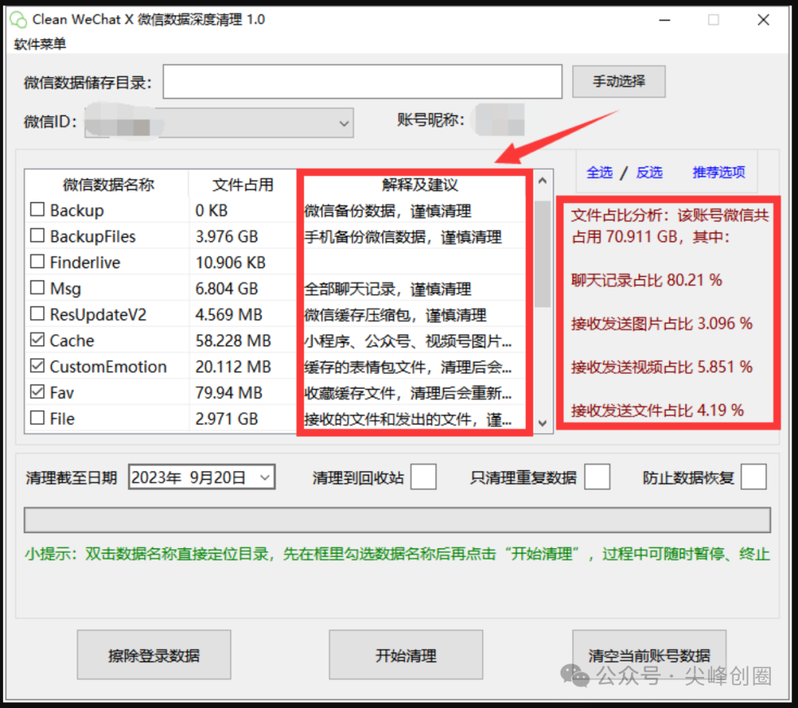
Task: Click the 6.804 GB size cell
Action: point(227,289)
